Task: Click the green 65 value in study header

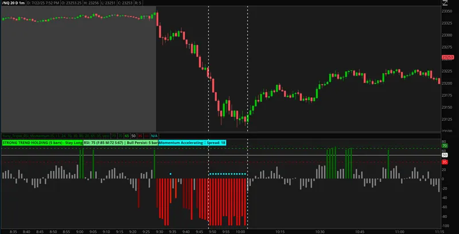Action: 127,136
